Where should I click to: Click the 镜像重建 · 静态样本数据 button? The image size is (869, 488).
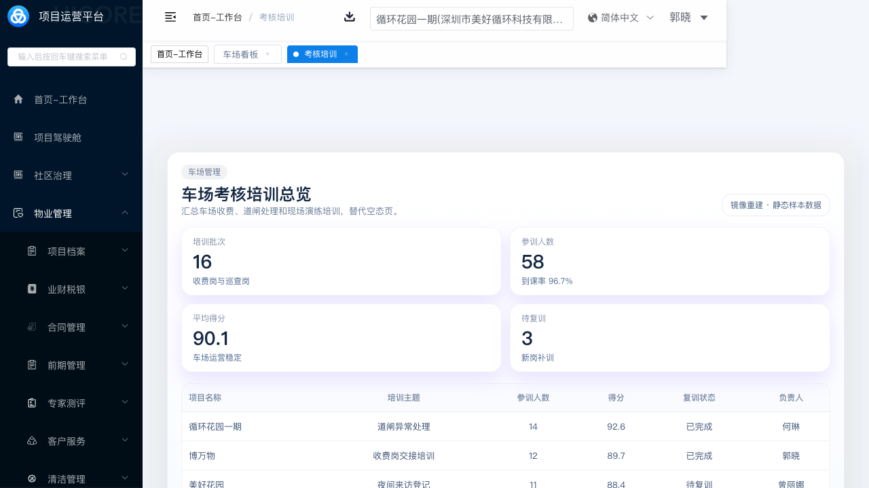(x=775, y=205)
